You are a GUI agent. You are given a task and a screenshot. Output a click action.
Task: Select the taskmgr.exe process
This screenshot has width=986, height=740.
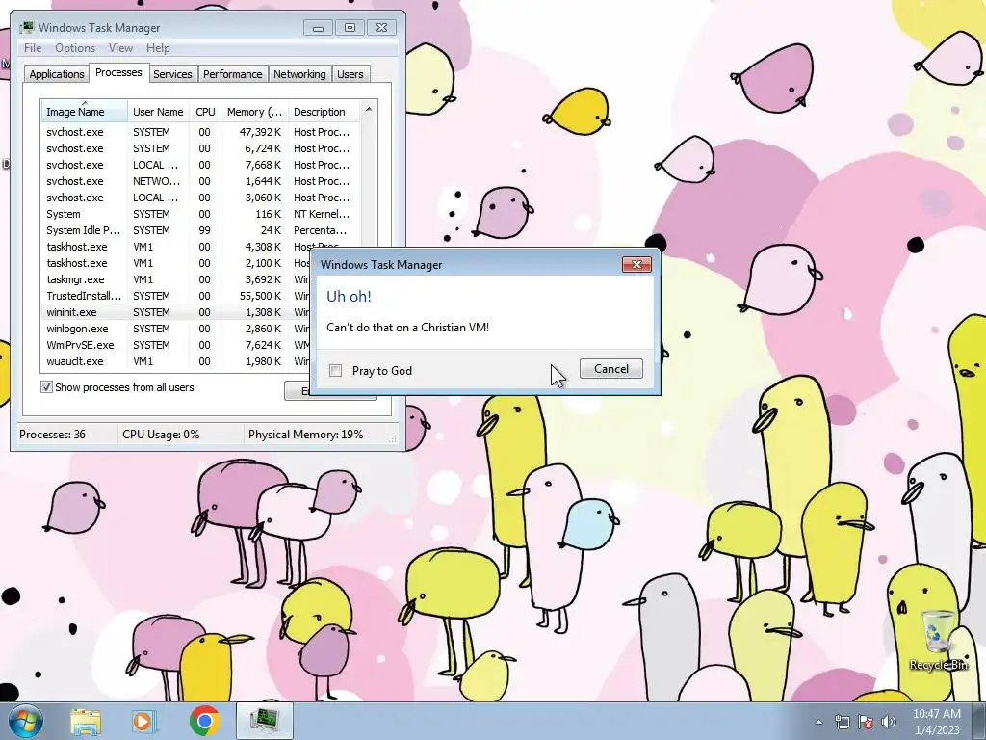(x=177, y=279)
